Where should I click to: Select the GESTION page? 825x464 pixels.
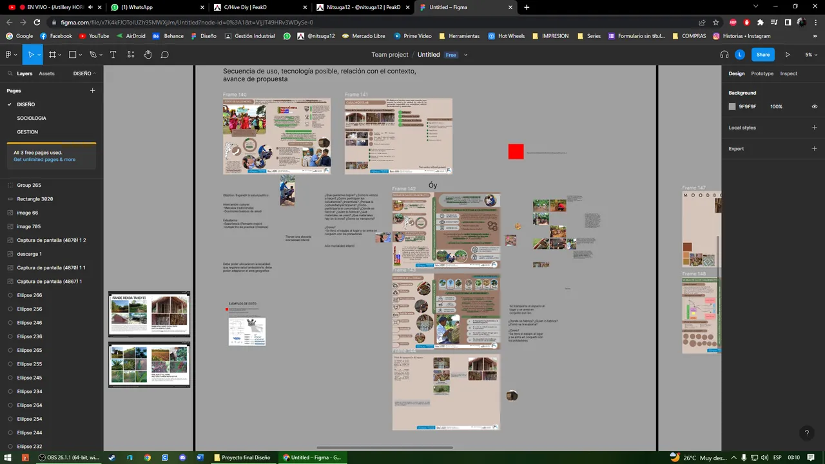pos(28,132)
